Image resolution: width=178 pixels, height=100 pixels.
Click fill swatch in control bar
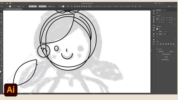point(10,6)
